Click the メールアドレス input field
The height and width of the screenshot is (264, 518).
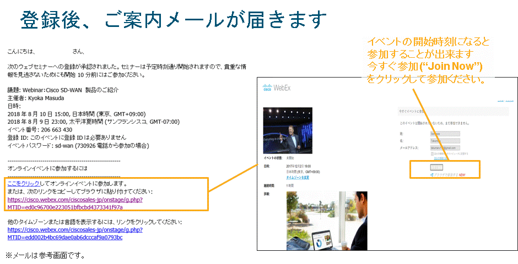click(445, 148)
